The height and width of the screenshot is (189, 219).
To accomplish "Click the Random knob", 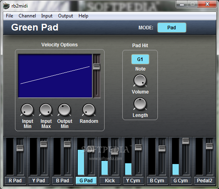I will click(88, 110).
